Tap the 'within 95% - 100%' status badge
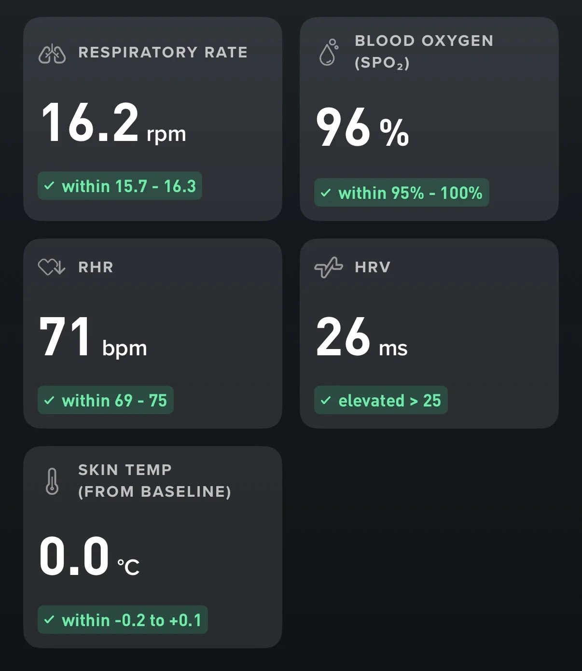 pos(402,193)
